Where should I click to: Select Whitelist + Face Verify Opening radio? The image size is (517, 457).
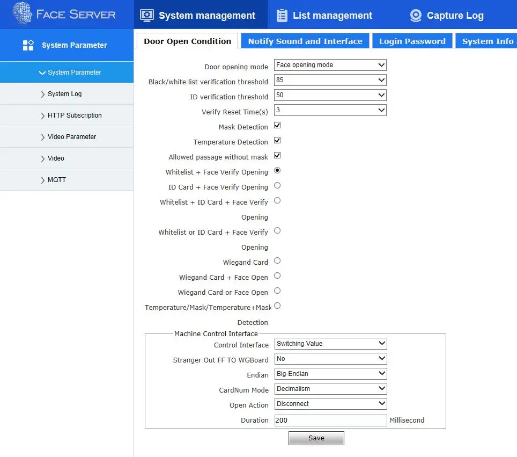pos(277,170)
